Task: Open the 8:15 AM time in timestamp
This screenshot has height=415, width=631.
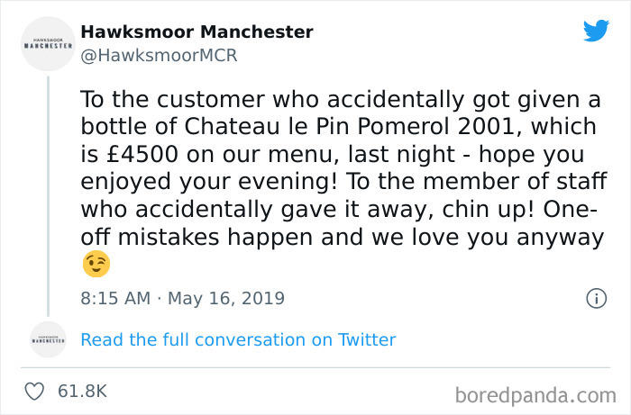Action: 114,298
